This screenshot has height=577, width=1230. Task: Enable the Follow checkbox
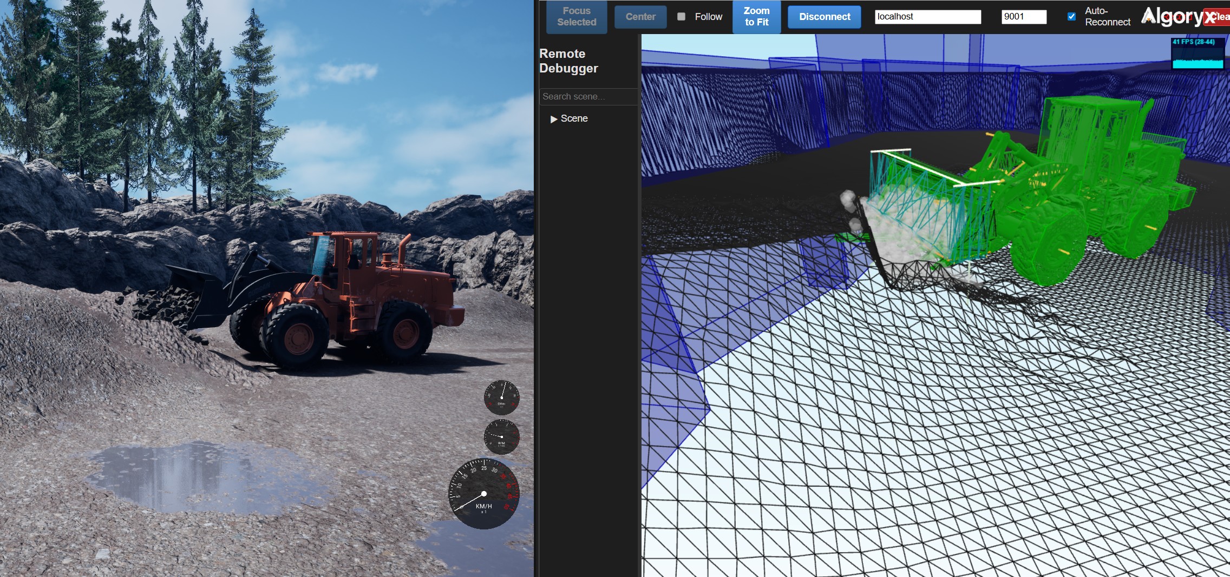click(x=682, y=17)
